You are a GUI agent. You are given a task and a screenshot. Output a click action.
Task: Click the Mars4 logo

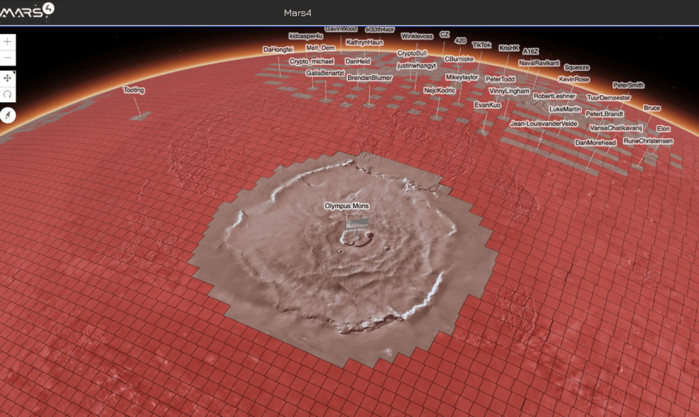pos(27,10)
